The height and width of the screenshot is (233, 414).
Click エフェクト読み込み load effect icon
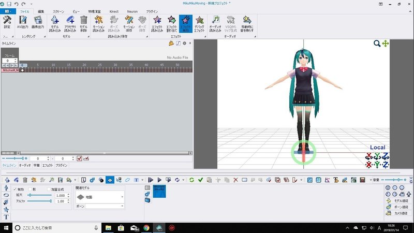pyautogui.click(x=157, y=24)
